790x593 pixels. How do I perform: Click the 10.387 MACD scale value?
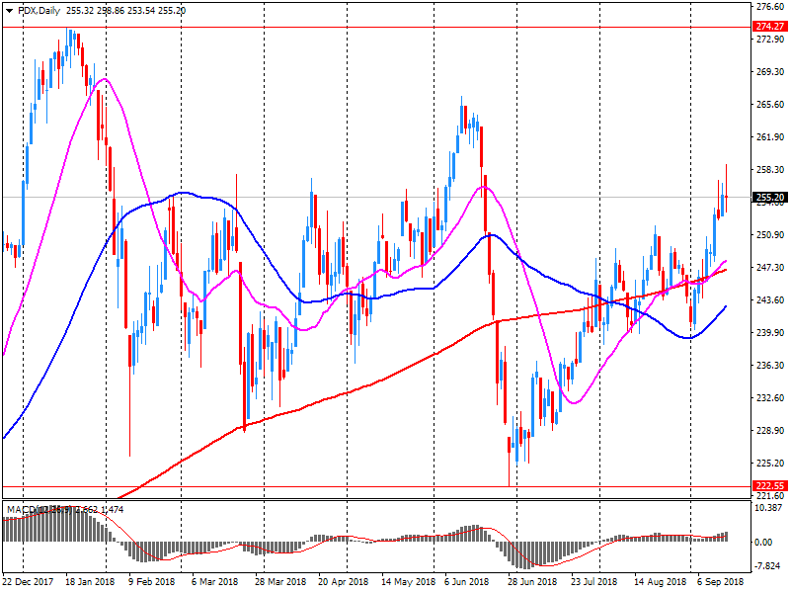[x=768, y=508]
